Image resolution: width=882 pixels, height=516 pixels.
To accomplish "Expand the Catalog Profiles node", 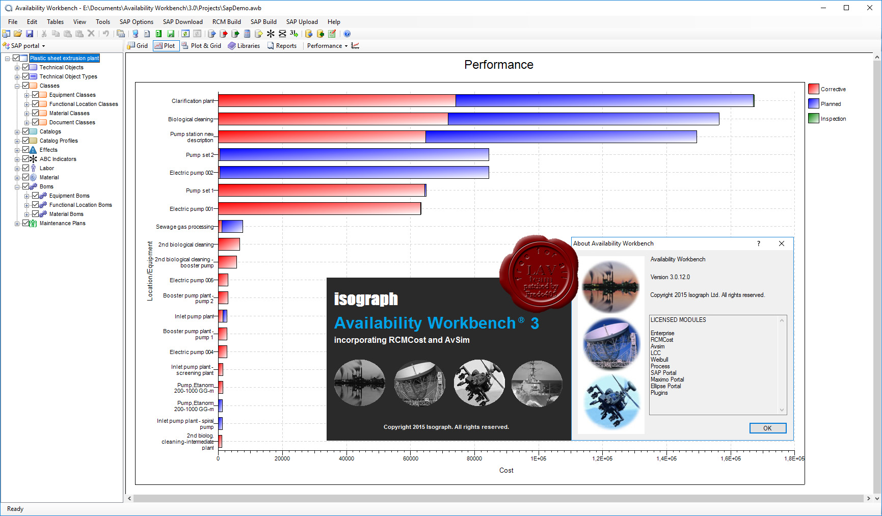I will (x=17, y=141).
